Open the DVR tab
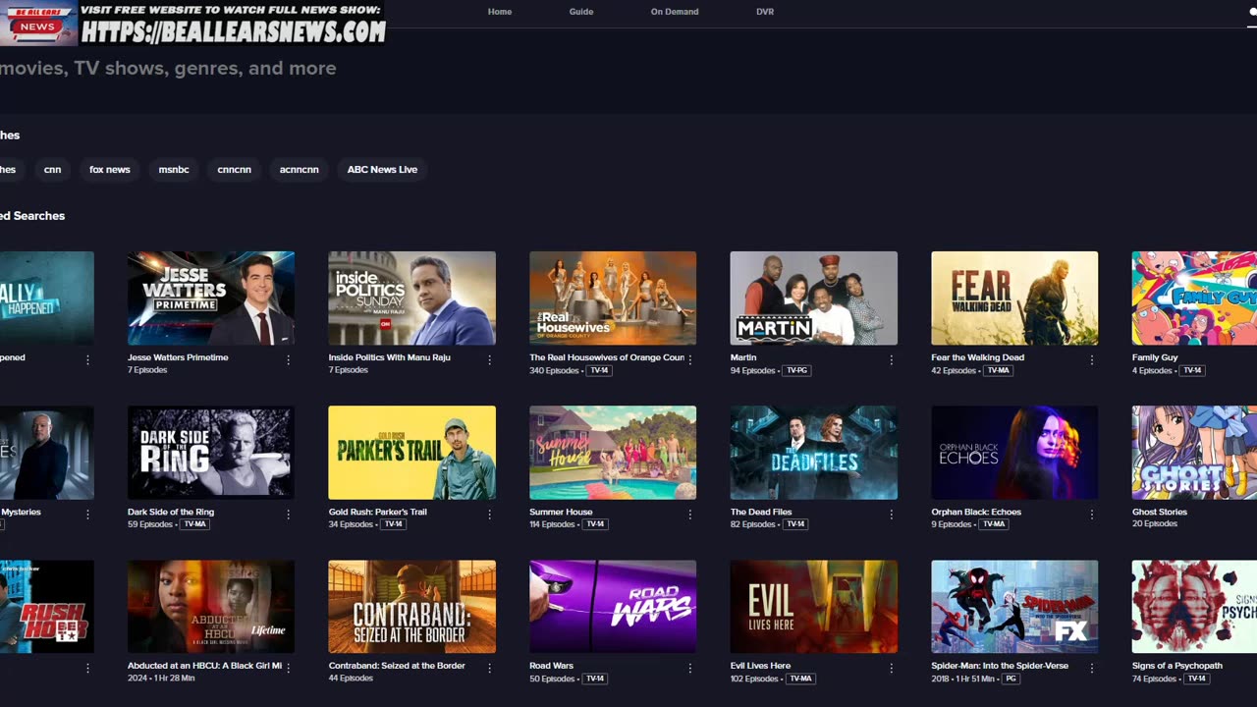The width and height of the screenshot is (1257, 707). coord(765,12)
